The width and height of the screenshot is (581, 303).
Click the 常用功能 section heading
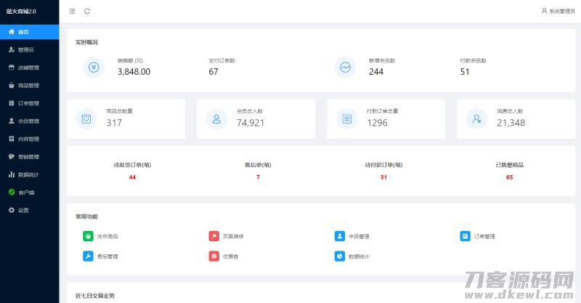(86, 217)
